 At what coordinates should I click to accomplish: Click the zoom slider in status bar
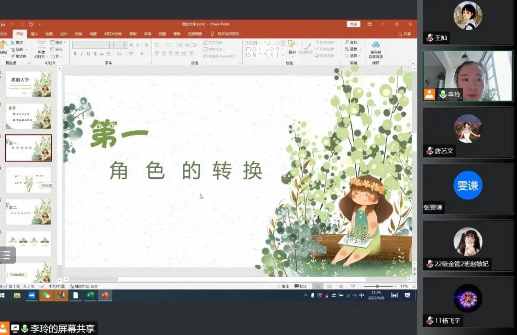tap(378, 286)
